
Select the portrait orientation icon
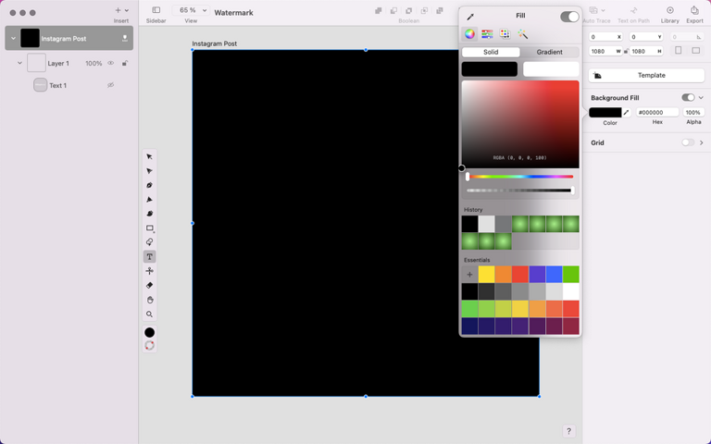(679, 51)
